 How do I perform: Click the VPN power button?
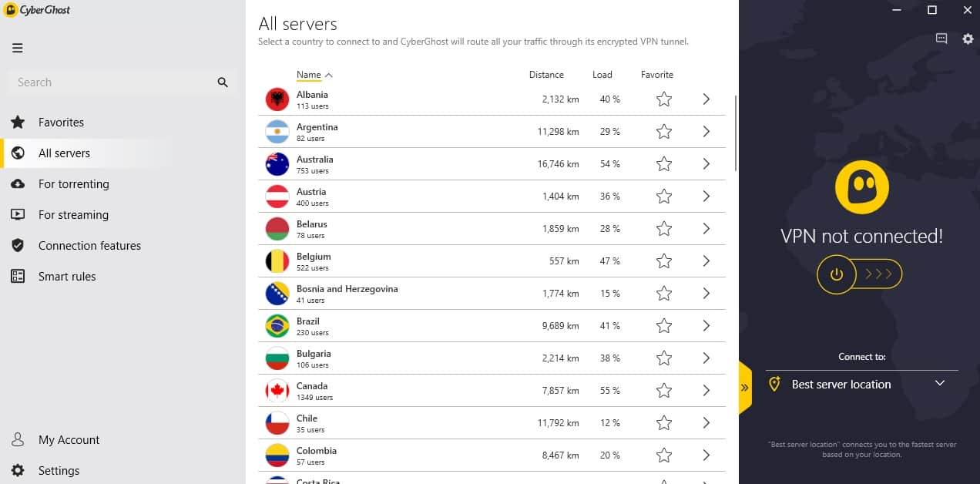[837, 274]
